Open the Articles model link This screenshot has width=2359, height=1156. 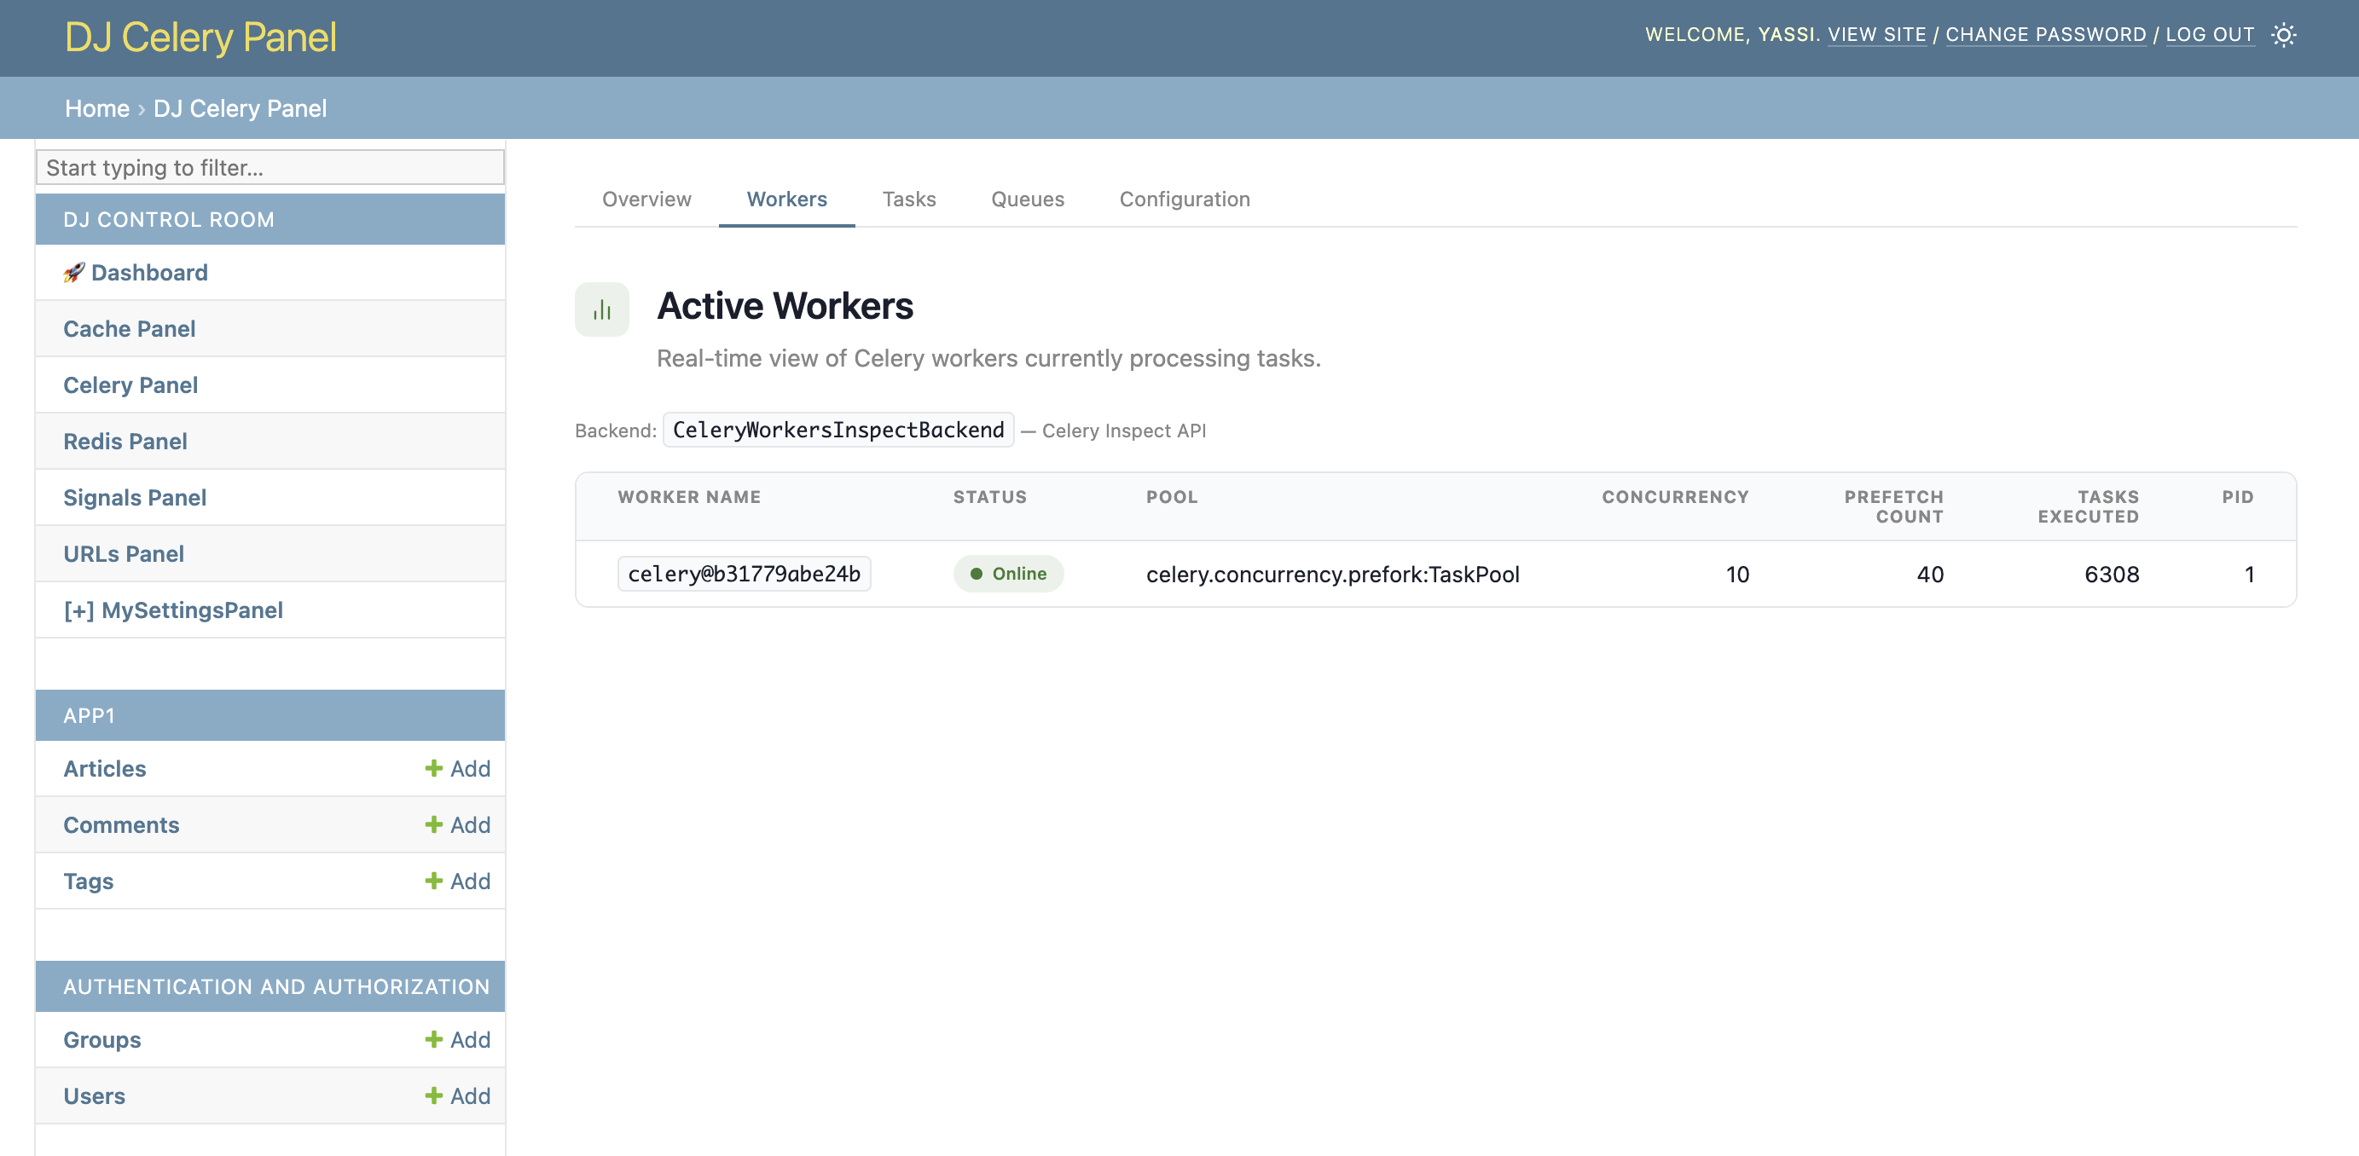(104, 768)
